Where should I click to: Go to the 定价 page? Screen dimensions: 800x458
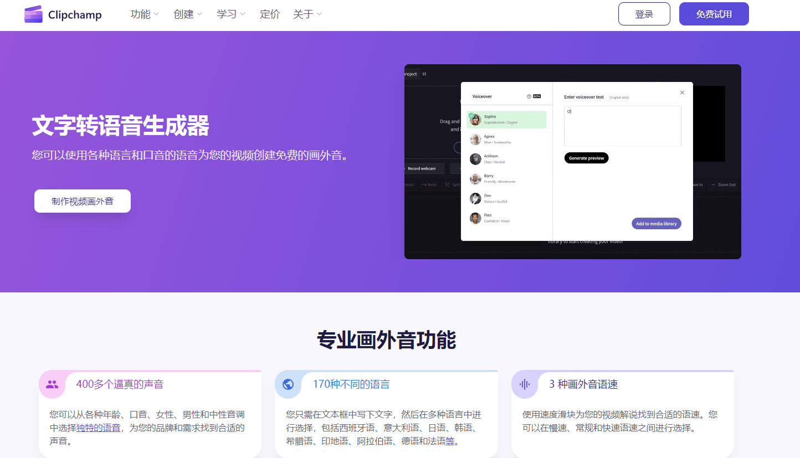coord(270,14)
